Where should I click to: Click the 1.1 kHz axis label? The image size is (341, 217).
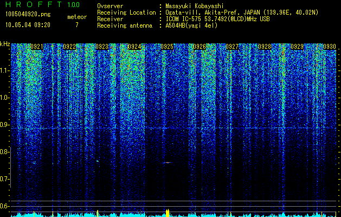4,71
